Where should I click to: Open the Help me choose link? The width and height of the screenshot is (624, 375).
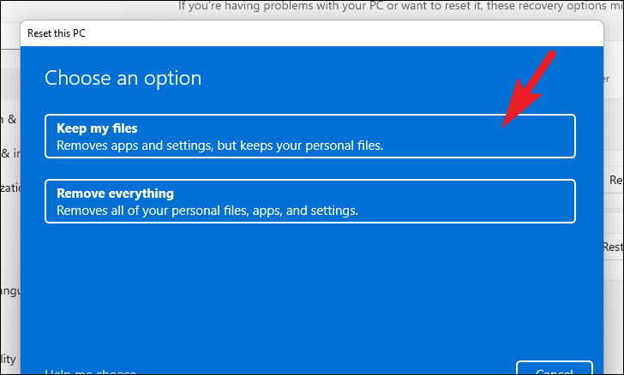90,372
